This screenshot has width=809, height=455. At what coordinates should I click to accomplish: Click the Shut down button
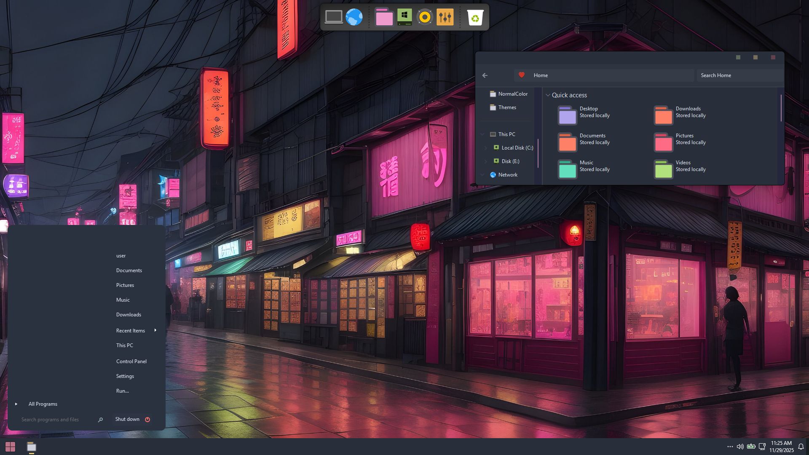pos(127,419)
